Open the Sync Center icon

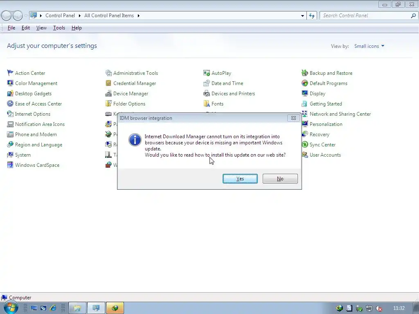[x=304, y=144]
